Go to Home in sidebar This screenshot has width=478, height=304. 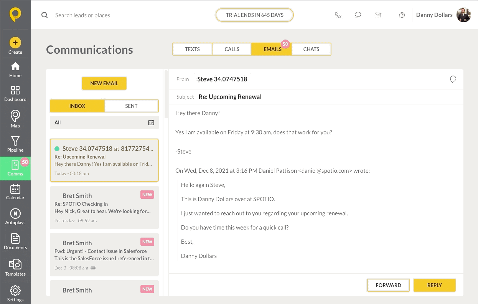click(x=15, y=70)
